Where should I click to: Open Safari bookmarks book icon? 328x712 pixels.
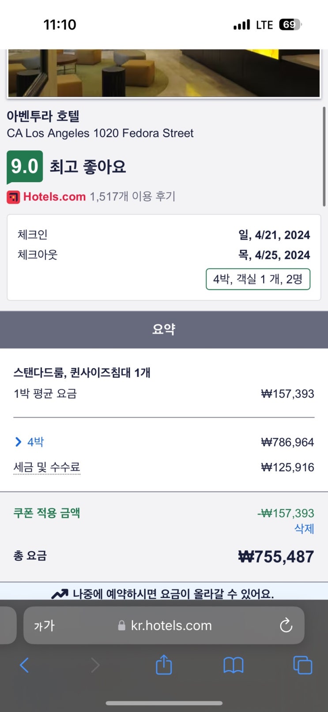tap(233, 665)
